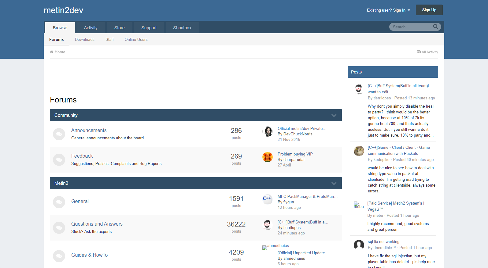The height and width of the screenshot is (268, 488).
Task: Click the metin2dev site title
Action: (63, 10)
